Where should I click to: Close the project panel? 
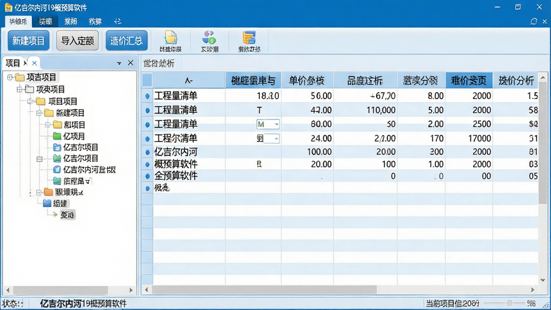click(130, 63)
